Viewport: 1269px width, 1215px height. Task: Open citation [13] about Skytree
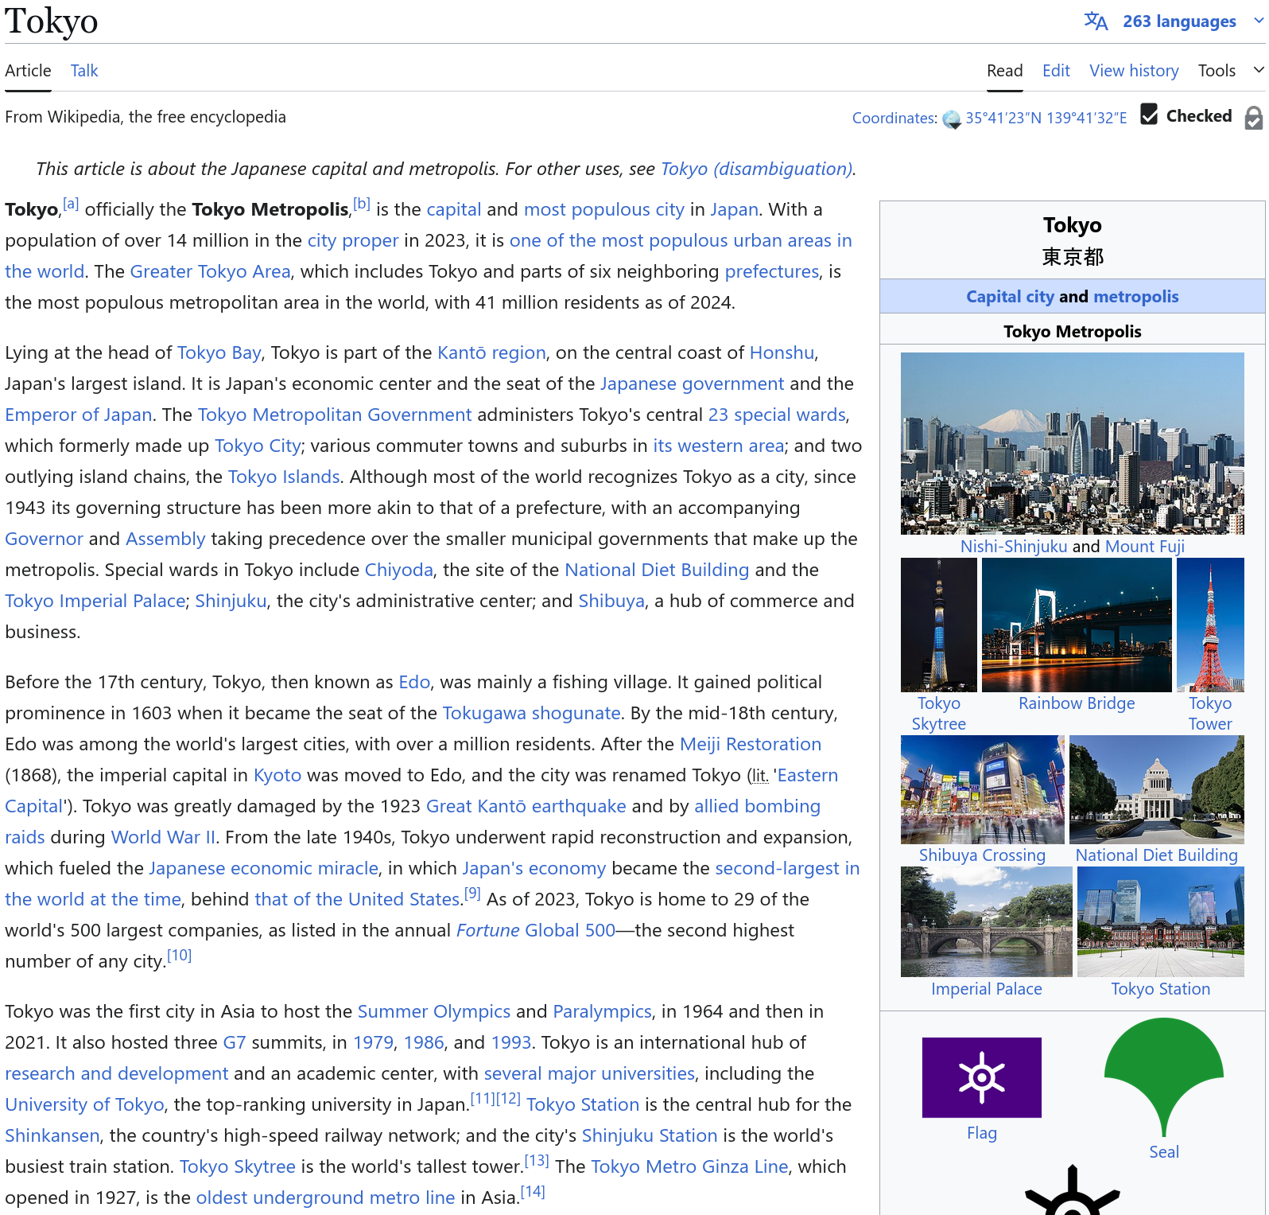[537, 1160]
